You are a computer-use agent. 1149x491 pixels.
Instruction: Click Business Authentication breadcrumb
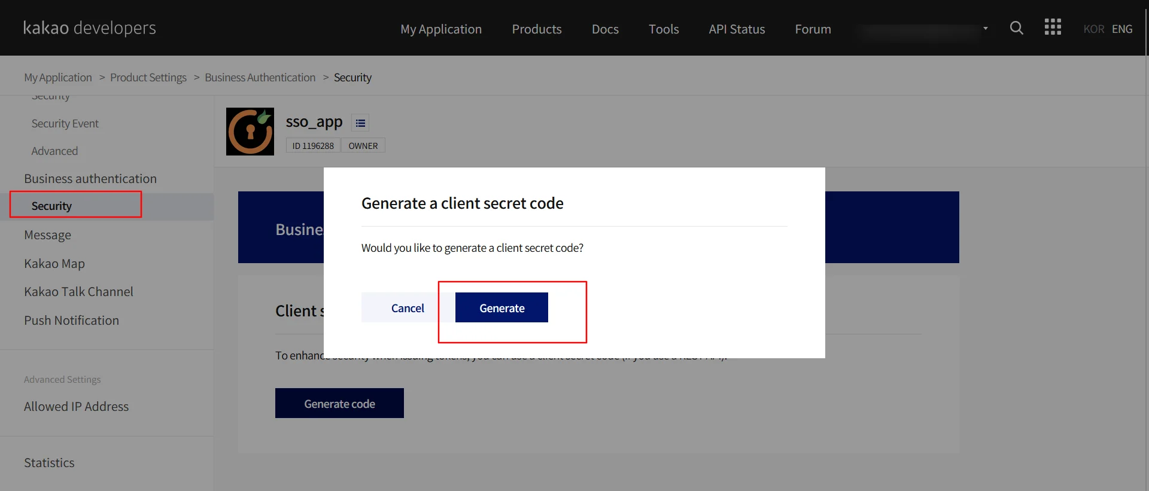pyautogui.click(x=260, y=78)
